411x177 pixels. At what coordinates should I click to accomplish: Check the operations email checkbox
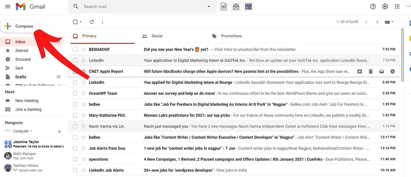75,159
